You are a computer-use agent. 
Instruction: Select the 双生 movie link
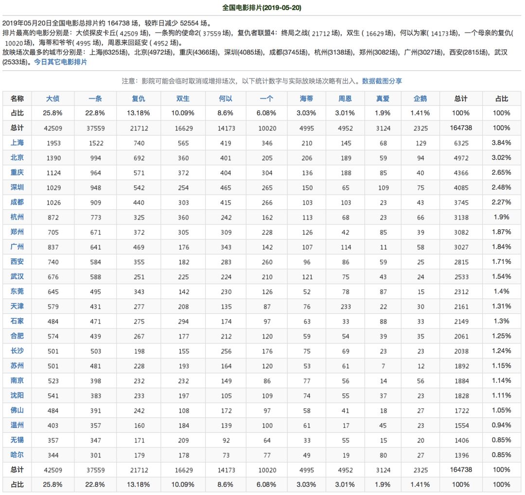click(182, 98)
